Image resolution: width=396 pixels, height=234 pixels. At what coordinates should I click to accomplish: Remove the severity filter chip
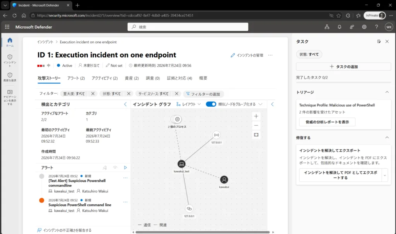93,94
